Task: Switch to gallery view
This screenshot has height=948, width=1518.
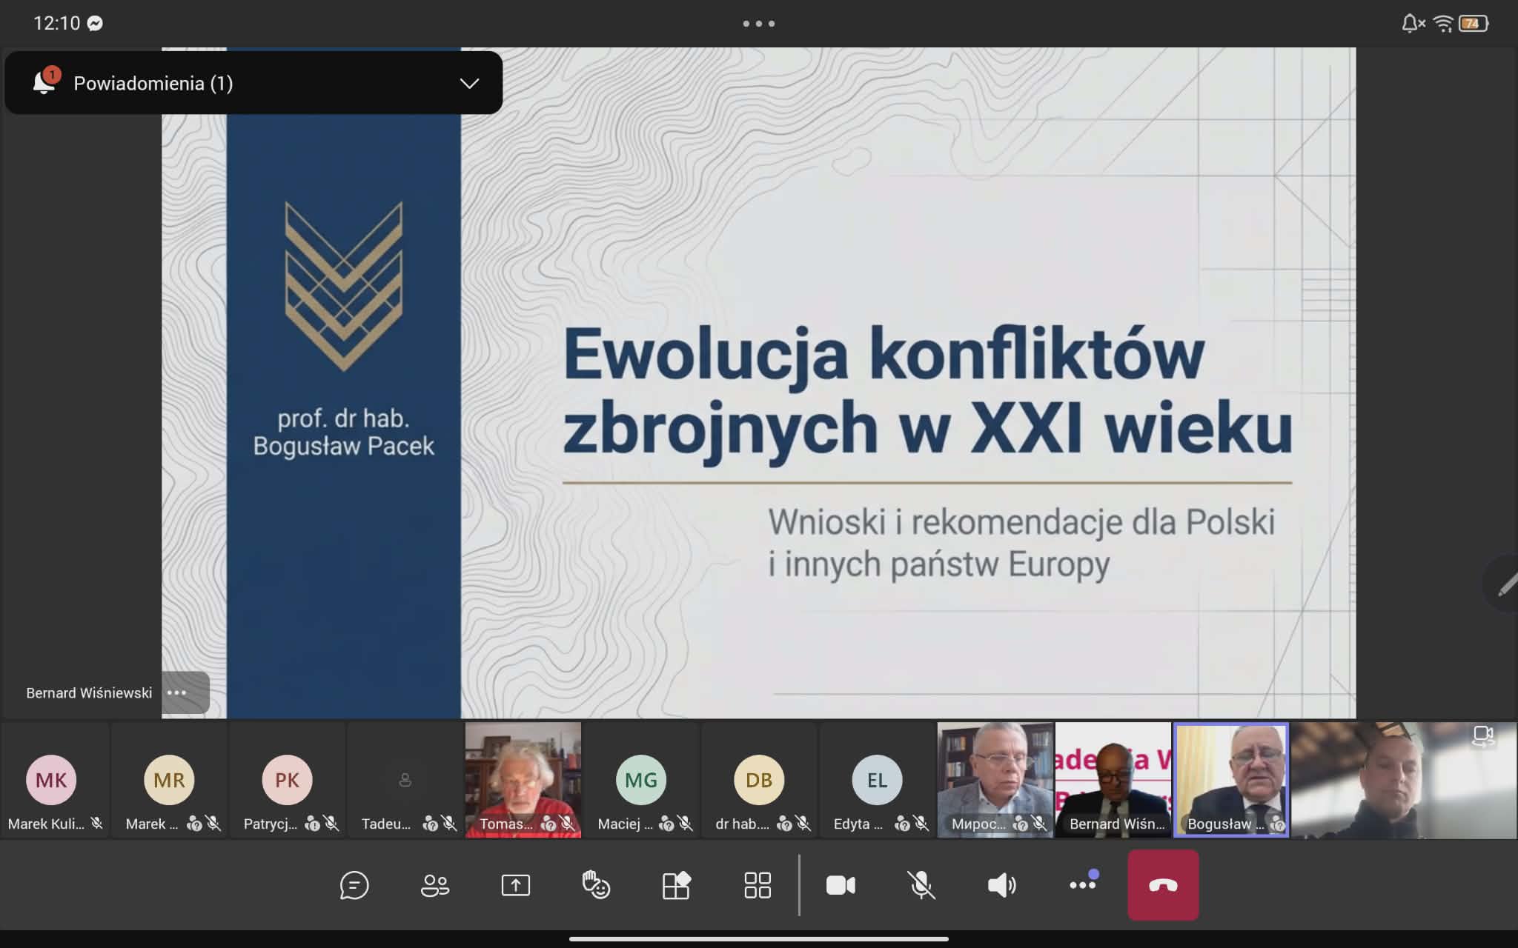Action: pyautogui.click(x=758, y=884)
